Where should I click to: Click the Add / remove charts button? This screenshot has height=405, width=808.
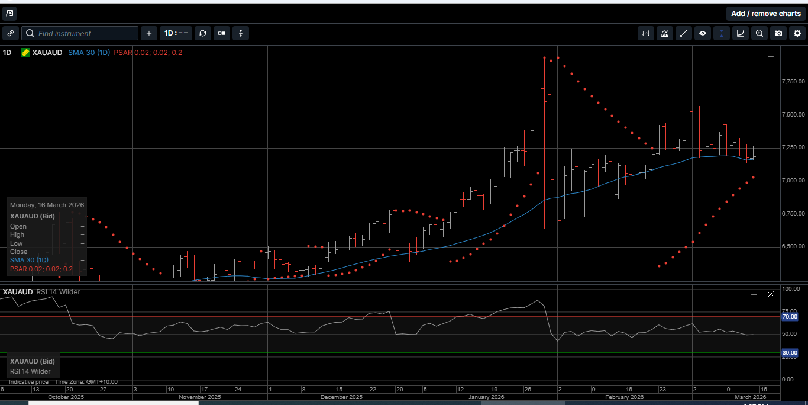(766, 13)
